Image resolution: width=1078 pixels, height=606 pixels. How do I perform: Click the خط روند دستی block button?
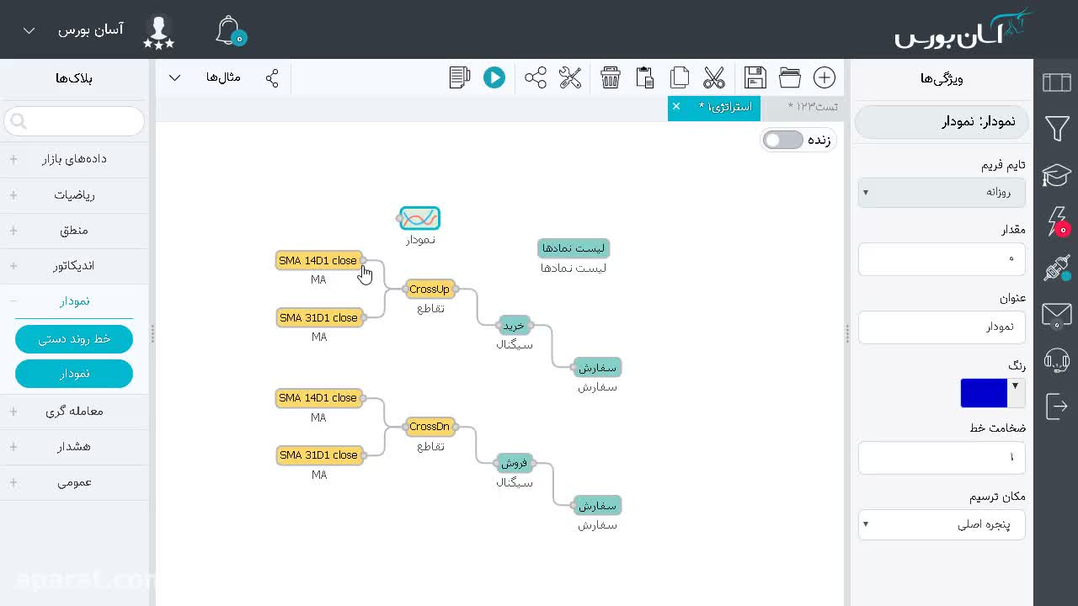74,338
